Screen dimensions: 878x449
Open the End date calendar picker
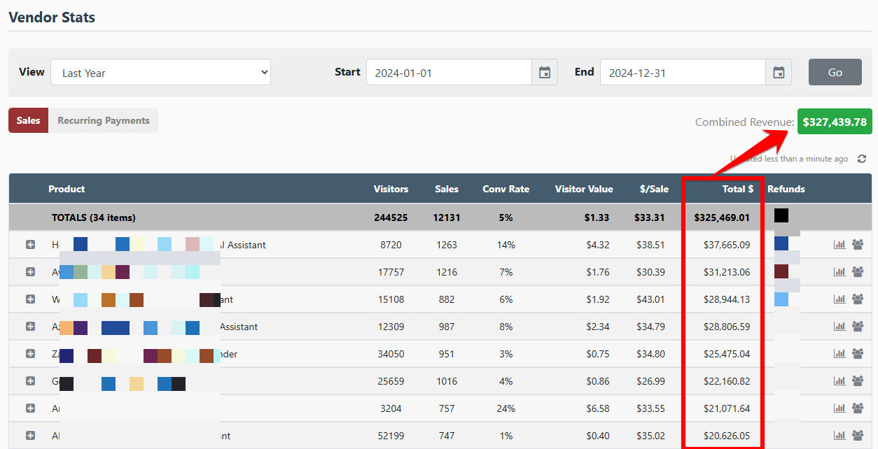tap(779, 73)
